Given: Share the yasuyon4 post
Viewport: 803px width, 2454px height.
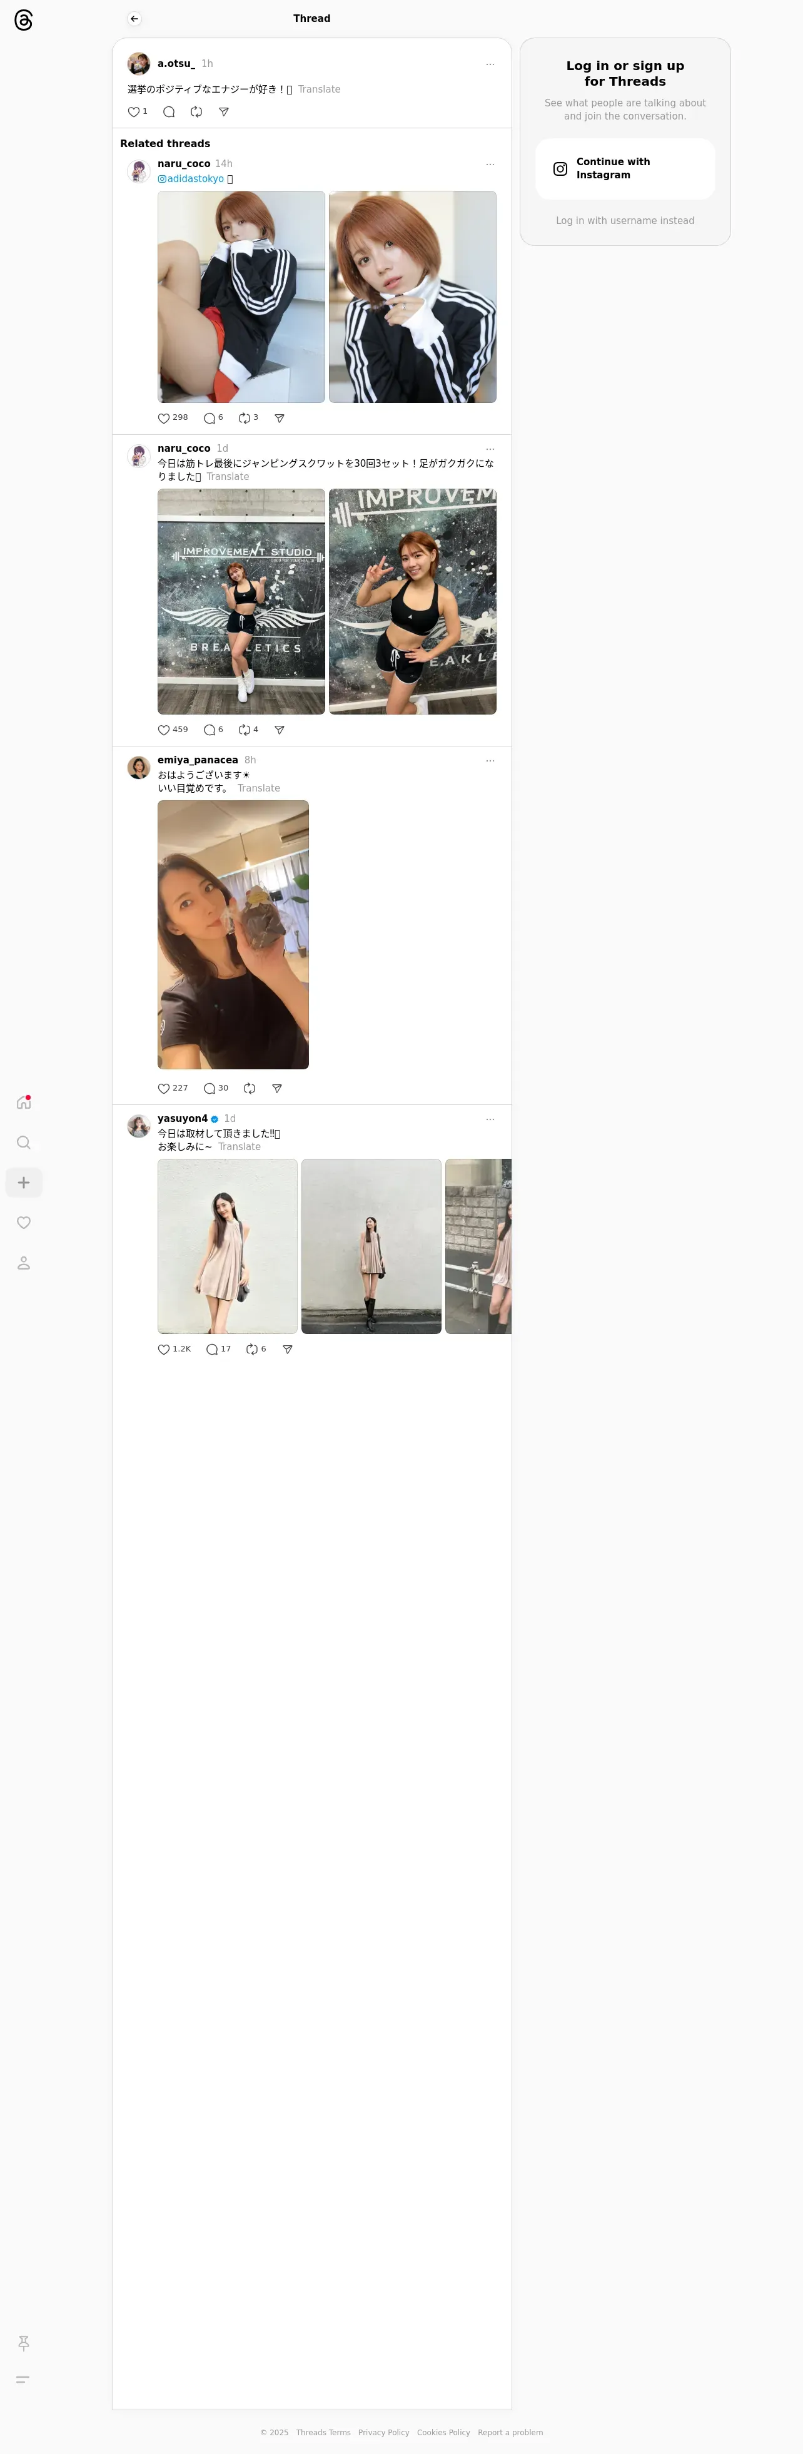Looking at the screenshot, I should pyautogui.click(x=288, y=1350).
